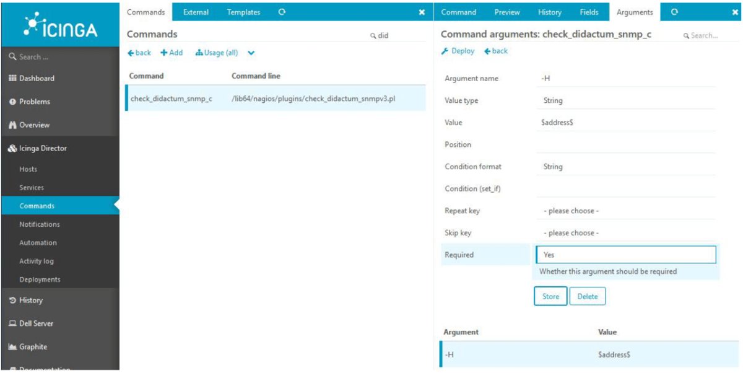Screen dimensions: 743x373
Task: Select the Commands tab
Action: click(146, 12)
